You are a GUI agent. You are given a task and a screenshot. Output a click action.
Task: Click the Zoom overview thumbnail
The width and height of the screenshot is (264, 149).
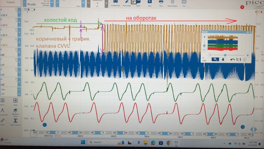point(223,43)
